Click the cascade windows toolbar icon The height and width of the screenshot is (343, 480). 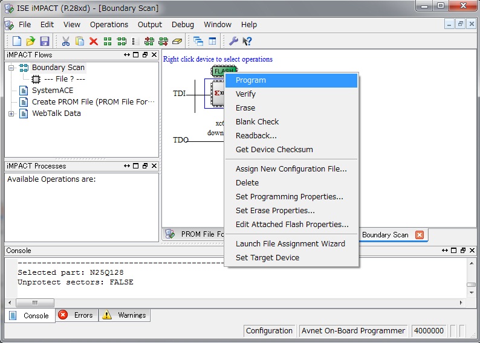coord(198,41)
